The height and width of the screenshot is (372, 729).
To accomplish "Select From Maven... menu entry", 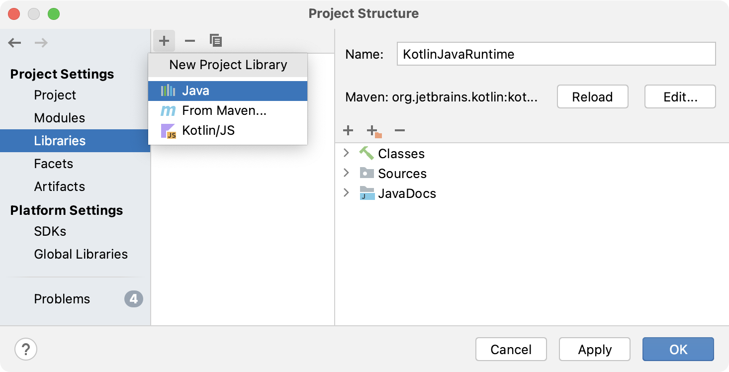I will coord(228,111).
